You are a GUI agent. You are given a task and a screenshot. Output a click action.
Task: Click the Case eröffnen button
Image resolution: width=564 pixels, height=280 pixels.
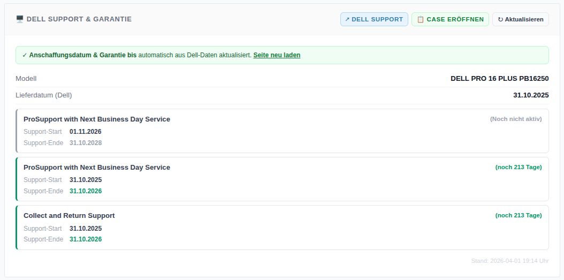tap(450, 19)
